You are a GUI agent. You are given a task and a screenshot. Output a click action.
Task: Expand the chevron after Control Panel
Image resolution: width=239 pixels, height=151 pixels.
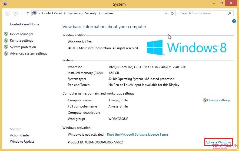click(x=65, y=14)
